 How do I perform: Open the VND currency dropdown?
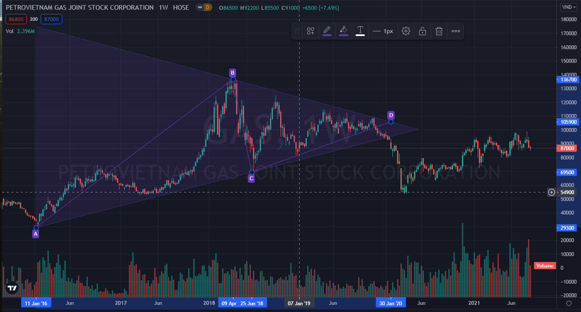click(567, 7)
